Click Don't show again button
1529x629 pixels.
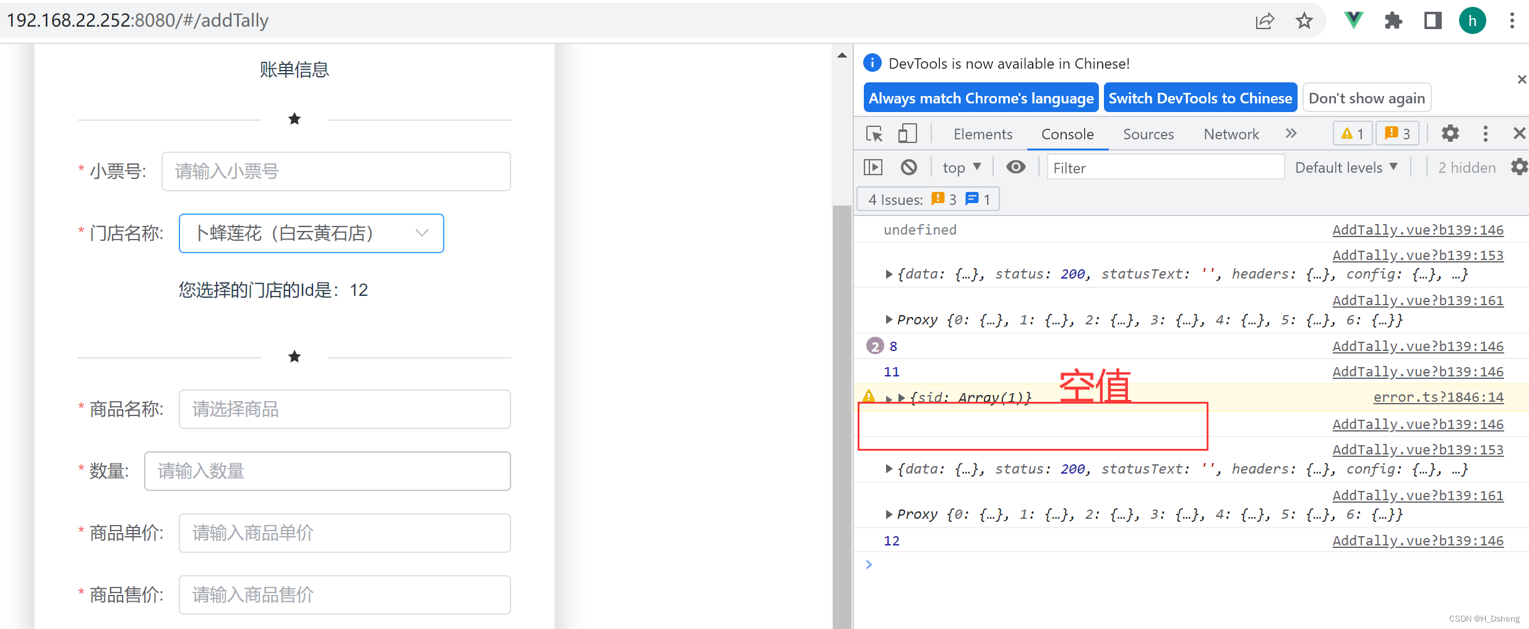point(1367,98)
